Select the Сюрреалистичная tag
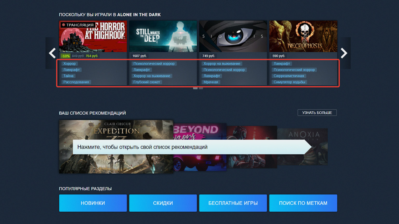The height and width of the screenshot is (224, 399). pyautogui.click(x=289, y=76)
